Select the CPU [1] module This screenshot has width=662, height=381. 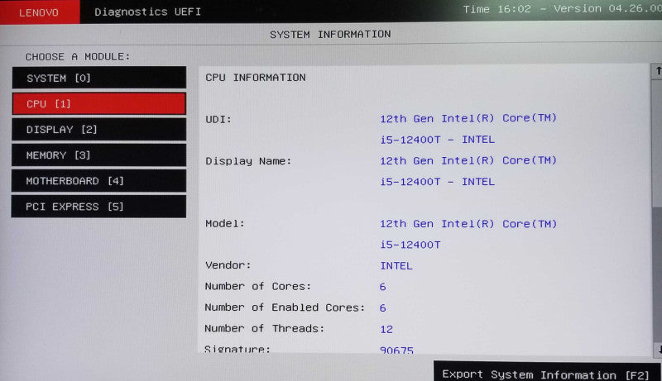(99, 103)
